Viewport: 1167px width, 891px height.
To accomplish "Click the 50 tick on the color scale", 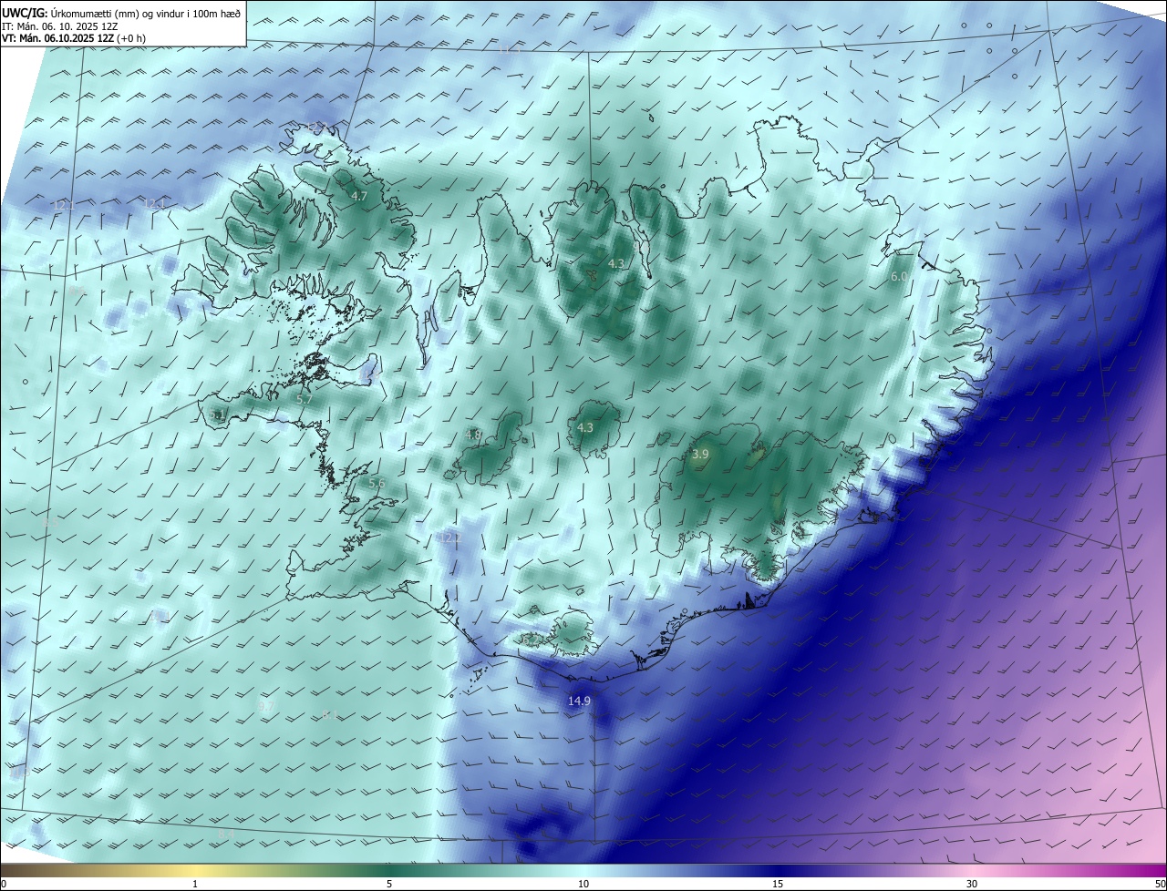I will click(x=1160, y=884).
